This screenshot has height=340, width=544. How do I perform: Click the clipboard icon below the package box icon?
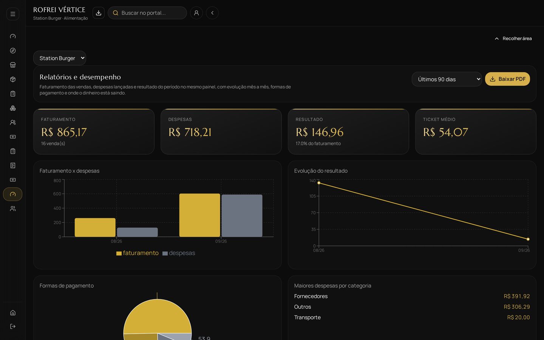(x=13, y=94)
